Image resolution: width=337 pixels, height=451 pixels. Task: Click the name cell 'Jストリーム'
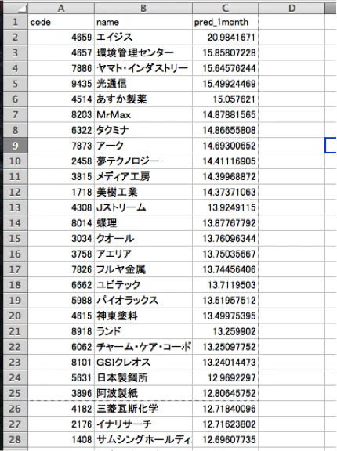143,207
